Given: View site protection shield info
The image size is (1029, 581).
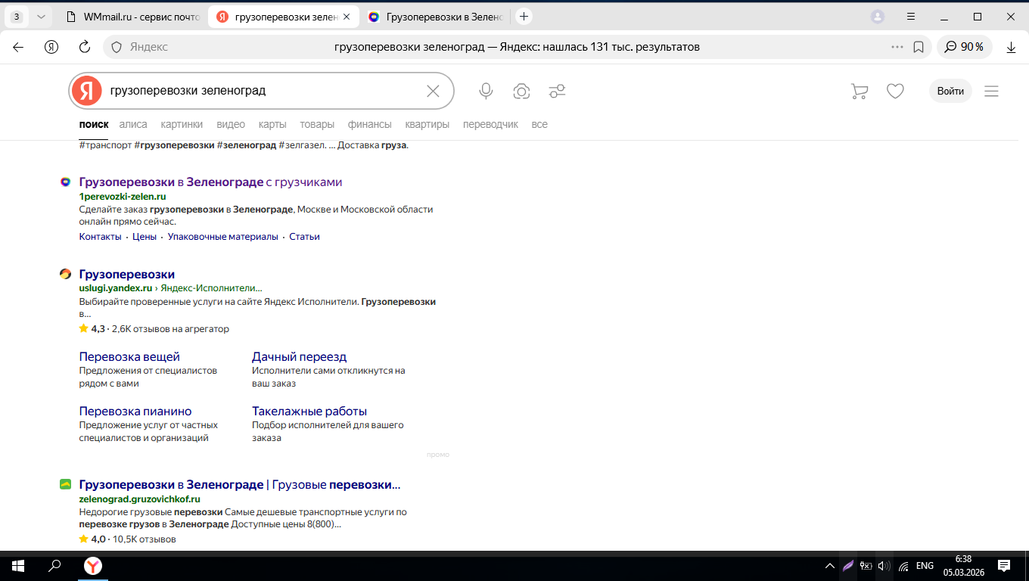Looking at the screenshot, I should click(x=117, y=47).
